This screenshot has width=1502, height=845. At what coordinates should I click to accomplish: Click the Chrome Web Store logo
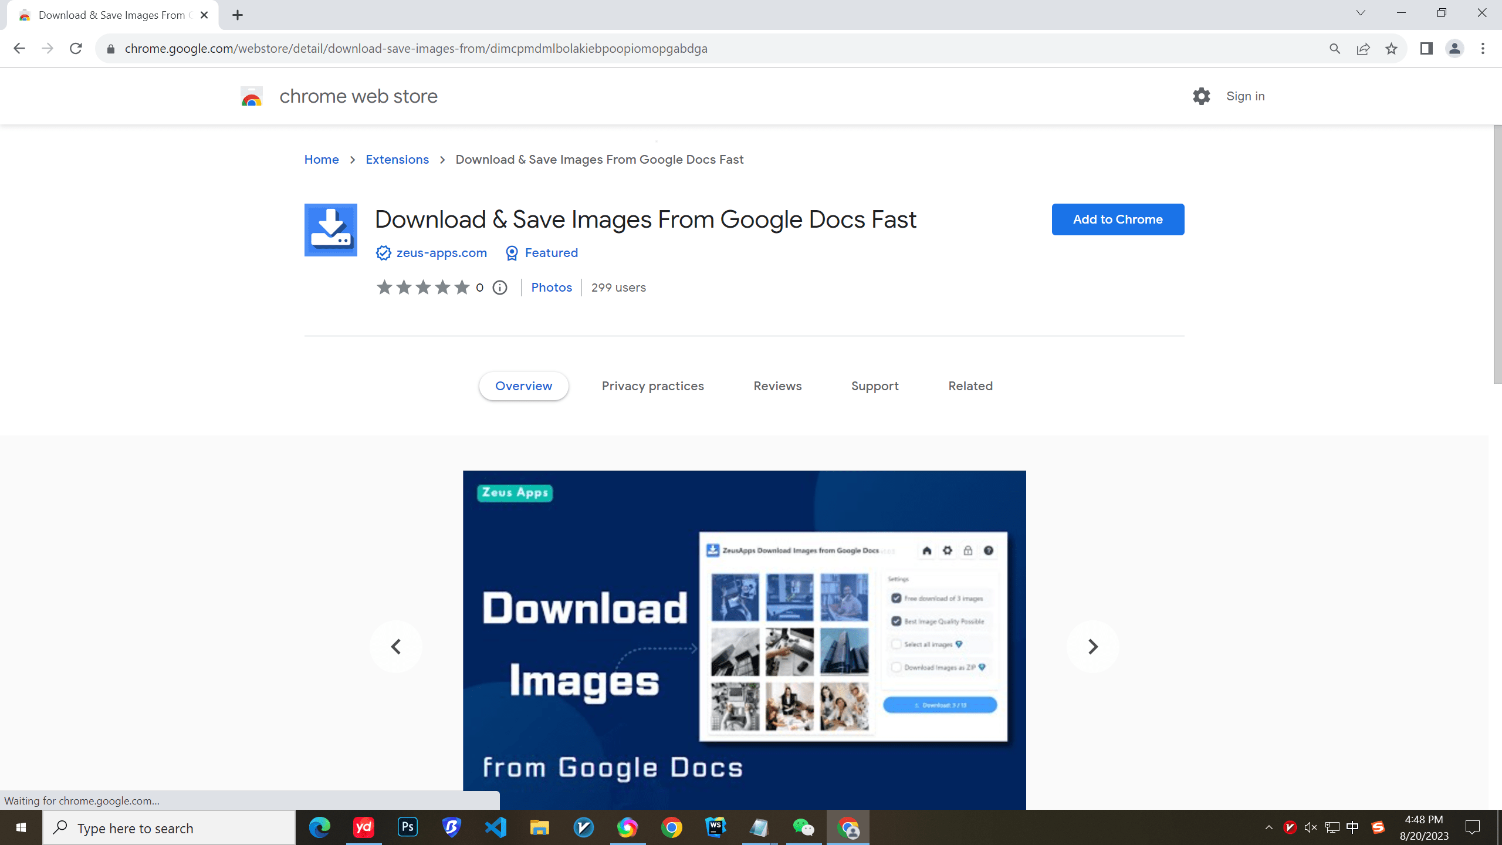pos(252,96)
